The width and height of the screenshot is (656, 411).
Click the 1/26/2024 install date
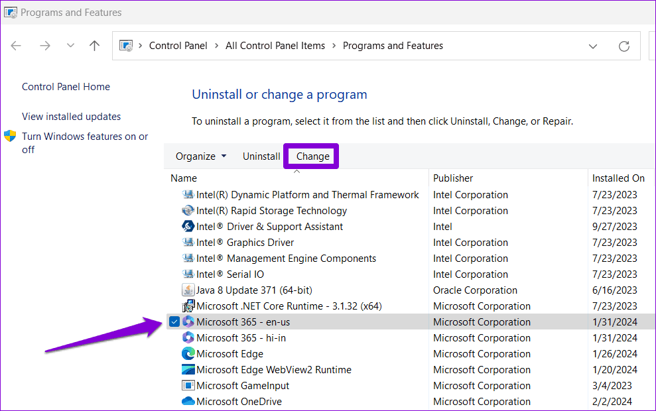point(615,354)
